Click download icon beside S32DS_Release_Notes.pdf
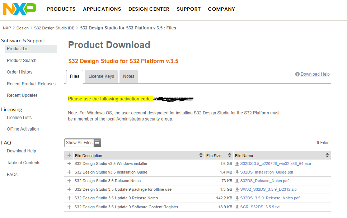 [237, 181]
